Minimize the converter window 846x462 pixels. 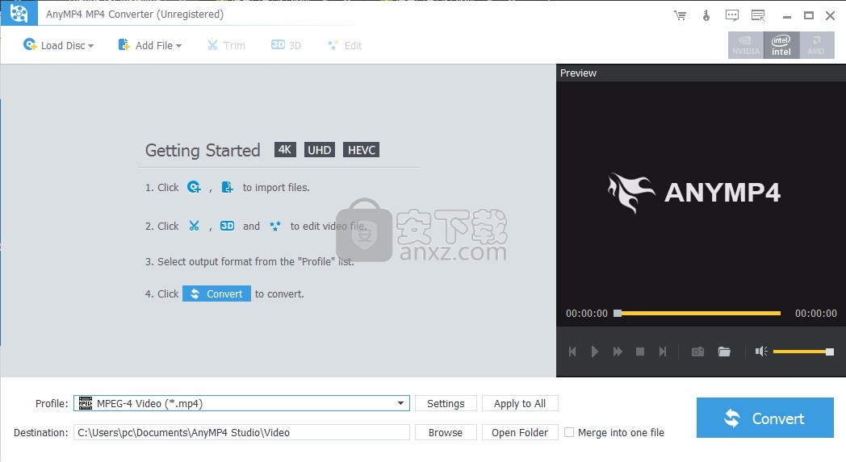[787, 15]
